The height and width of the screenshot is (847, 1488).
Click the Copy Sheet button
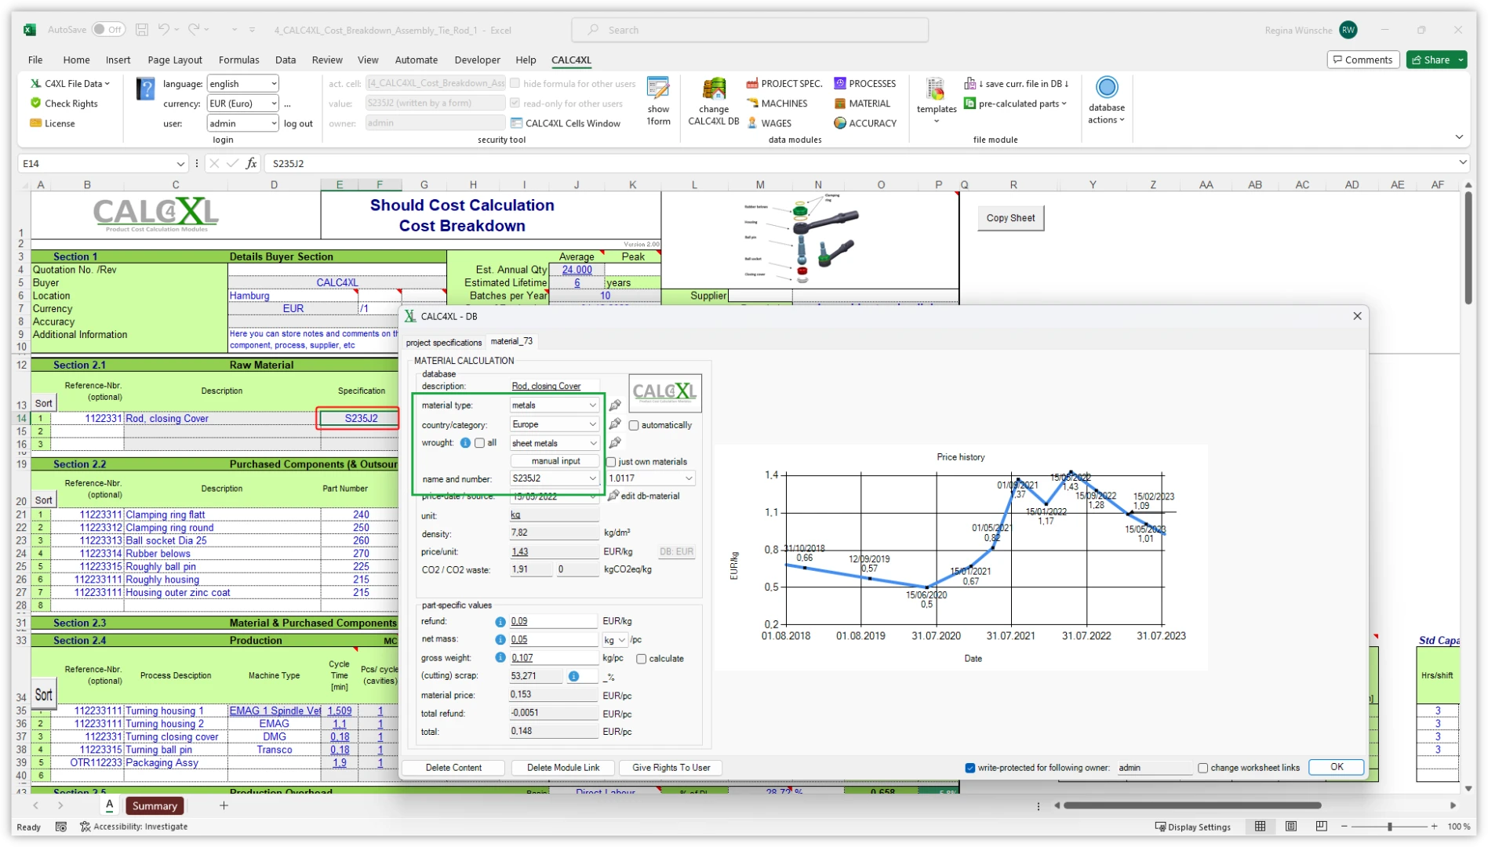tap(1010, 218)
